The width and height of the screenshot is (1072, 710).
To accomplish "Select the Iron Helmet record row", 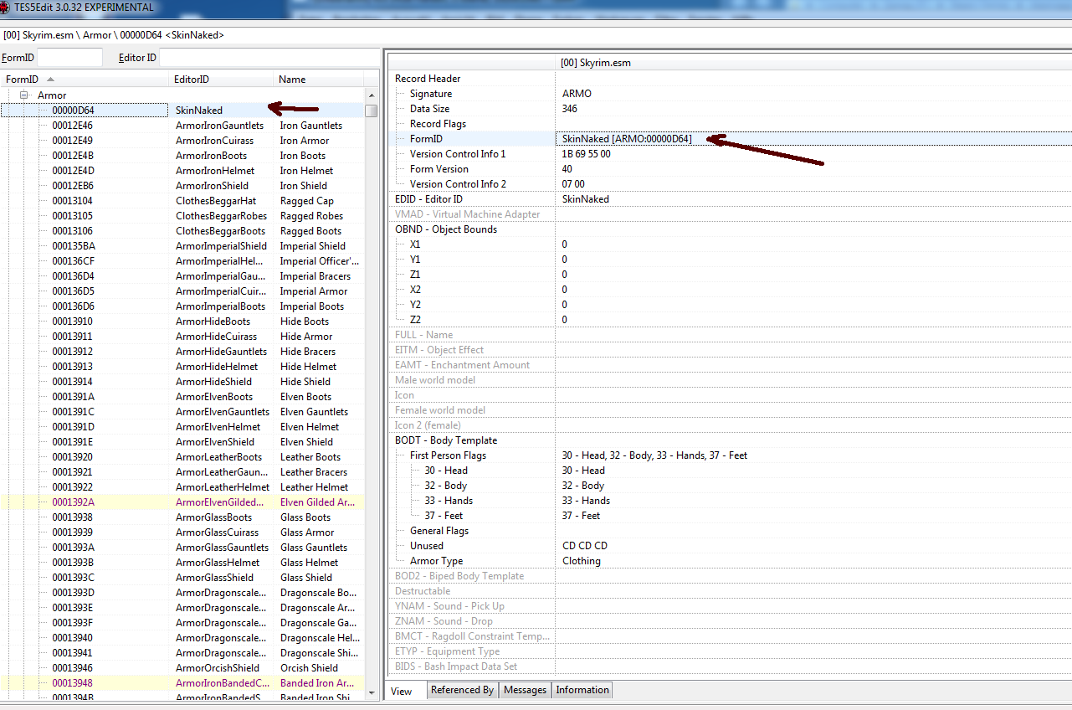I will pyautogui.click(x=182, y=170).
